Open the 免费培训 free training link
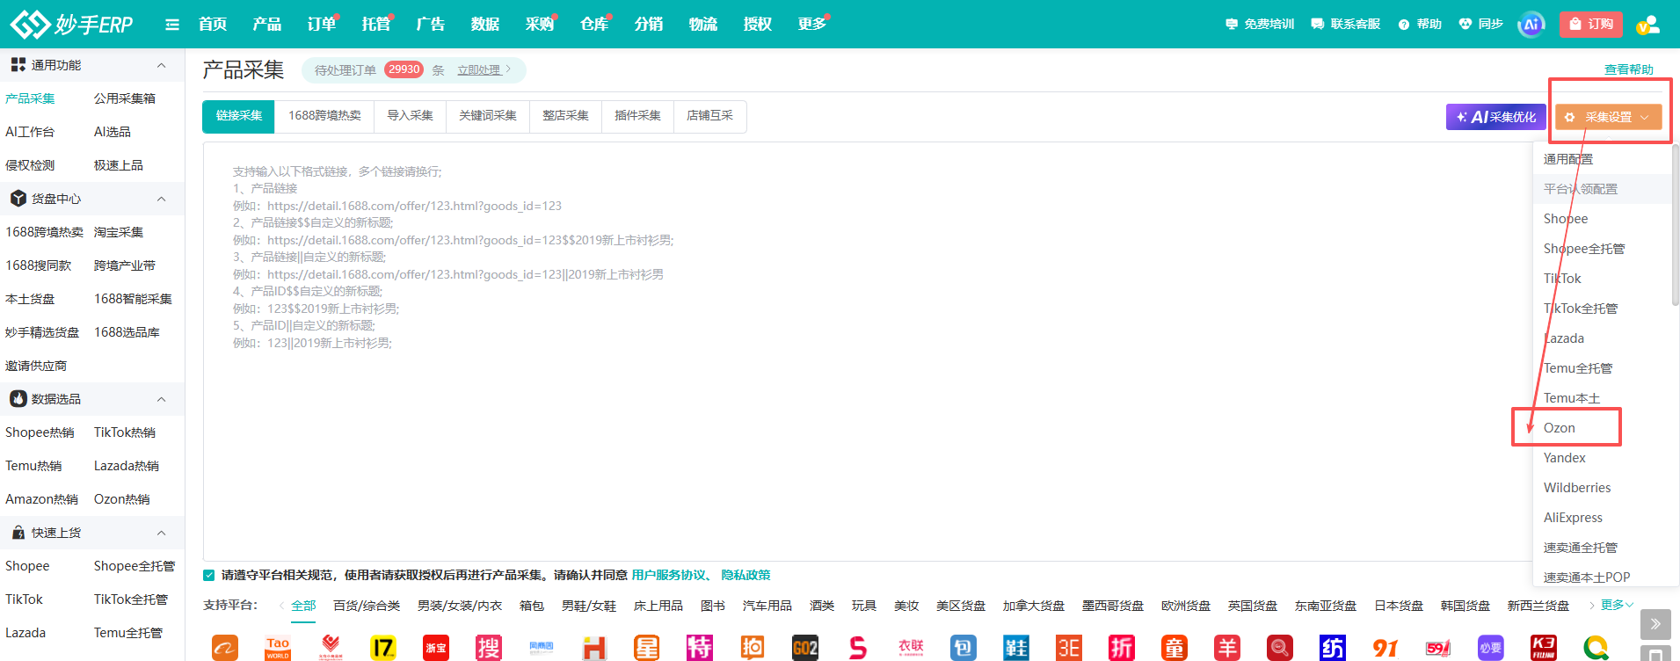The width and height of the screenshot is (1680, 661). coord(1260,25)
